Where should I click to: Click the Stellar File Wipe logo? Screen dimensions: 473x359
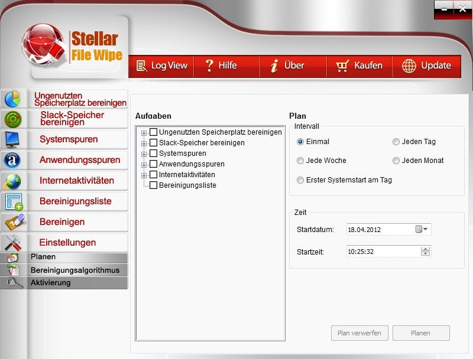pos(72,45)
